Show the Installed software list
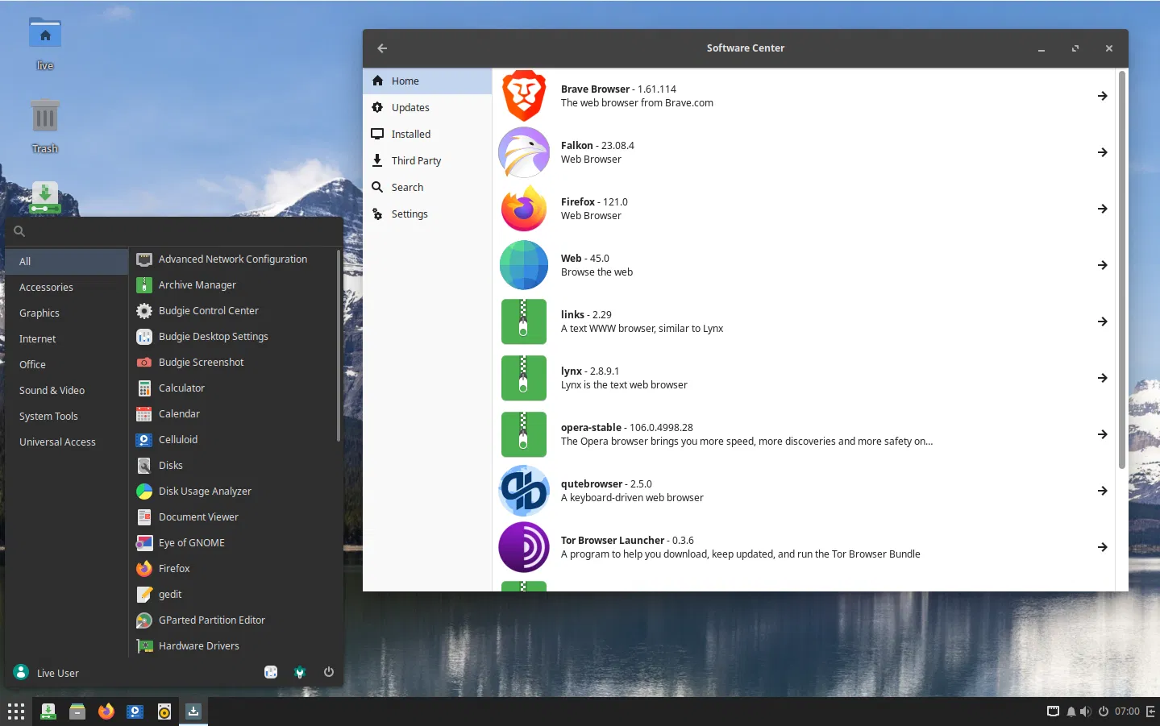The height and width of the screenshot is (726, 1160). click(427, 134)
